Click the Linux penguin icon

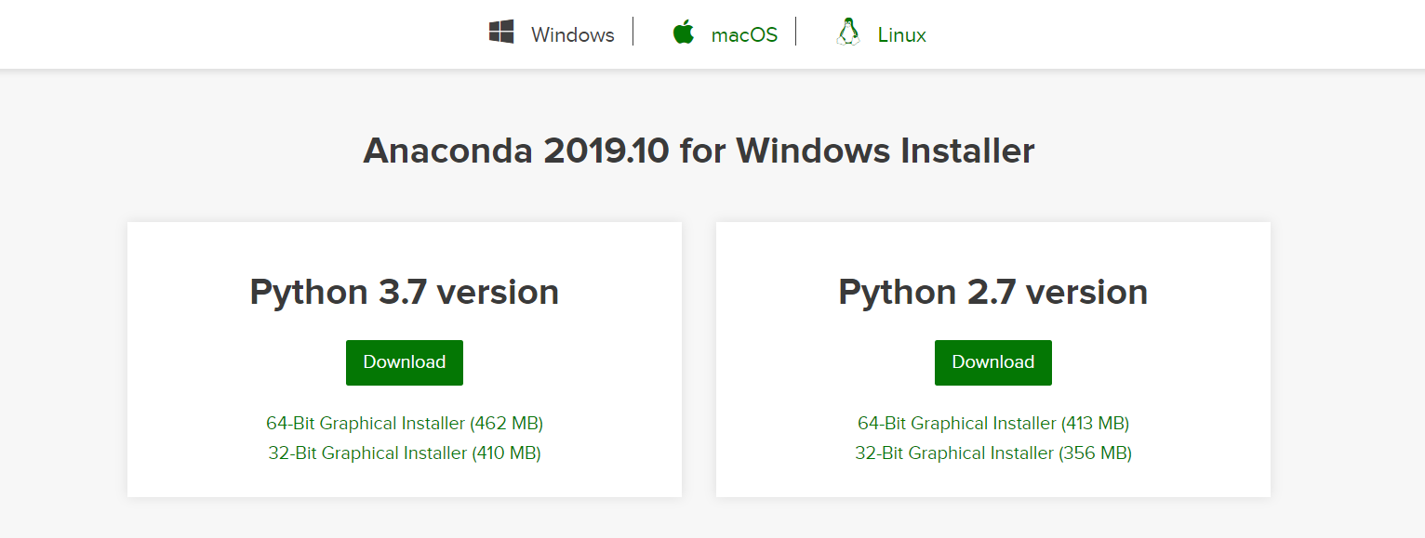[x=847, y=33]
